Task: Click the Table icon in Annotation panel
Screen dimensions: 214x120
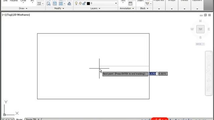Action: (x=130, y=4)
